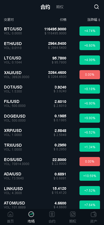Open the DOGE/USD trading pair row
The width and height of the screenshot is (104, 225).
(52, 118)
